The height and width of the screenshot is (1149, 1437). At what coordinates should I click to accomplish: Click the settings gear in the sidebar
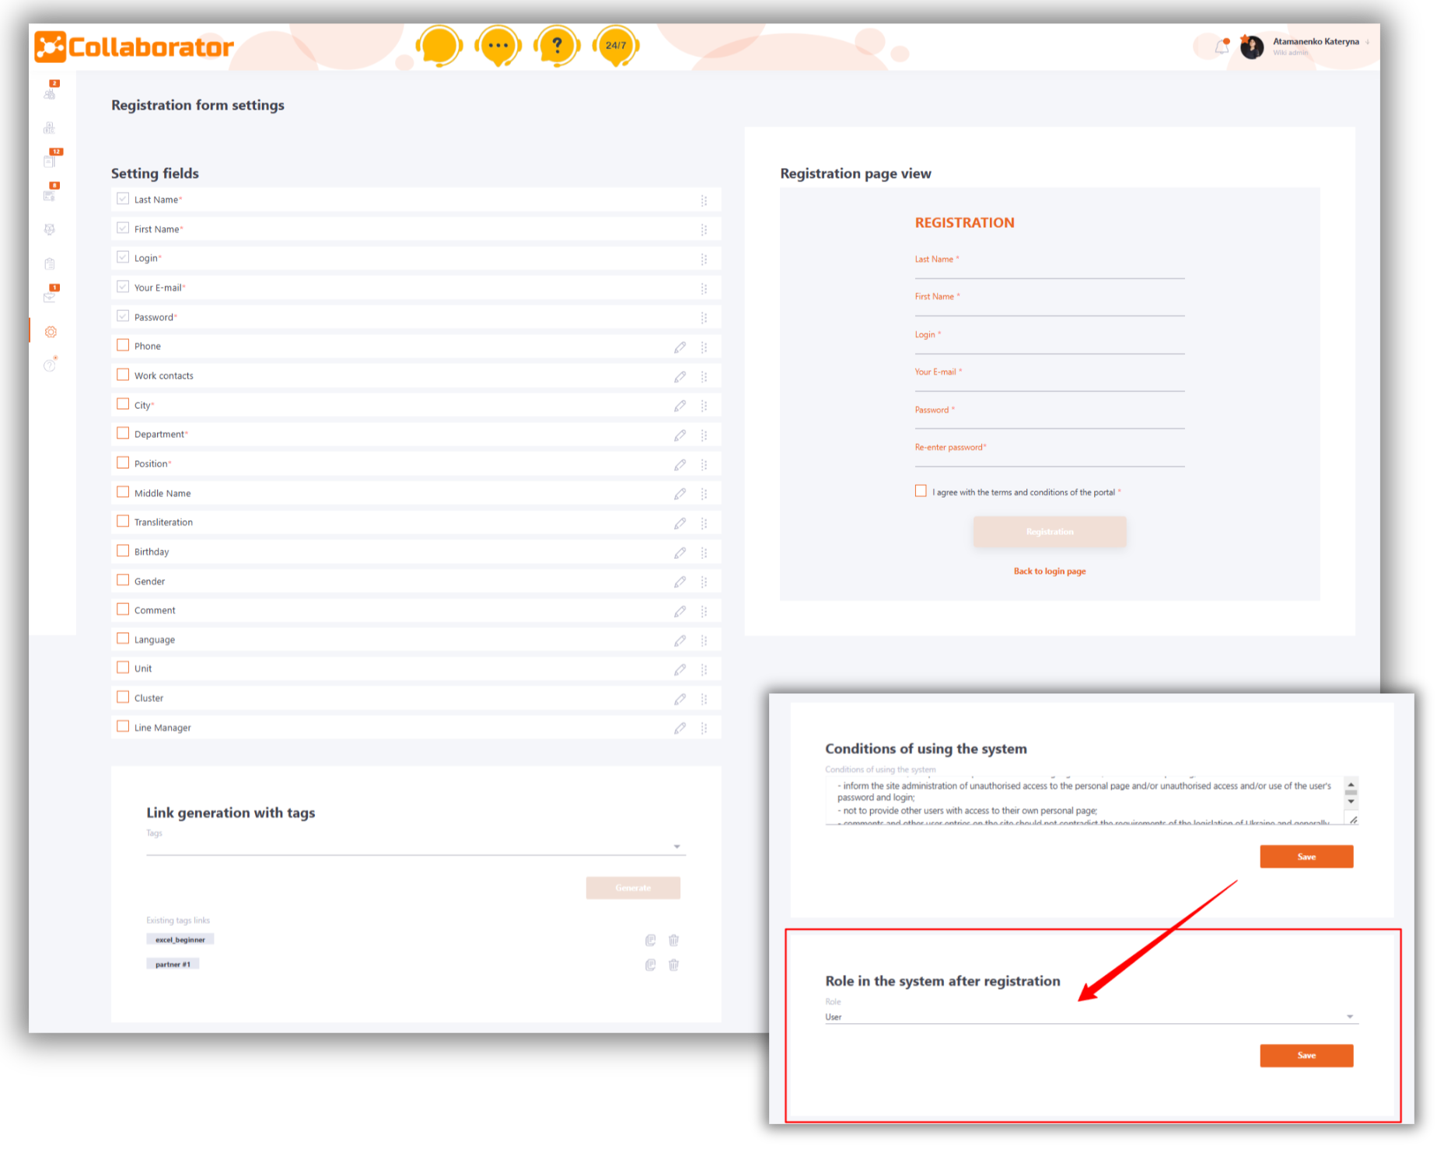point(50,331)
